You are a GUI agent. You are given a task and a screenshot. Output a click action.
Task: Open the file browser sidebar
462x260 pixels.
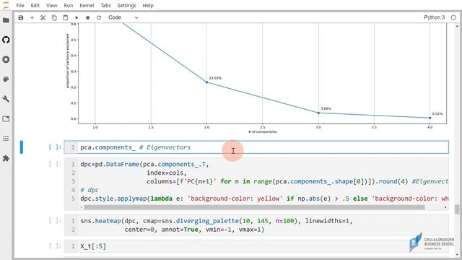click(6, 20)
